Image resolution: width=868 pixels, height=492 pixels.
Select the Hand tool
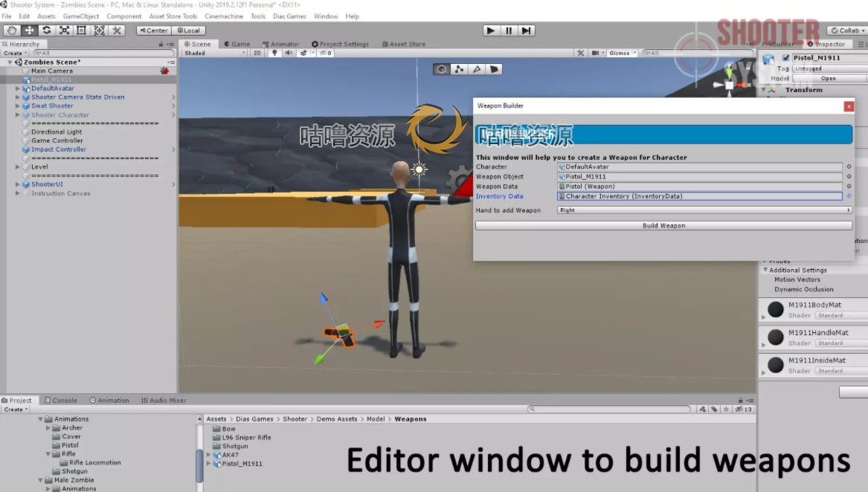[12, 30]
